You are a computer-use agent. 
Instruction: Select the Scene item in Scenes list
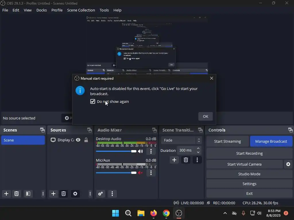coord(23,140)
